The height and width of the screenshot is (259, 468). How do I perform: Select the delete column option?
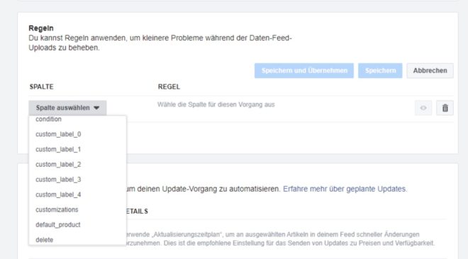(44, 240)
